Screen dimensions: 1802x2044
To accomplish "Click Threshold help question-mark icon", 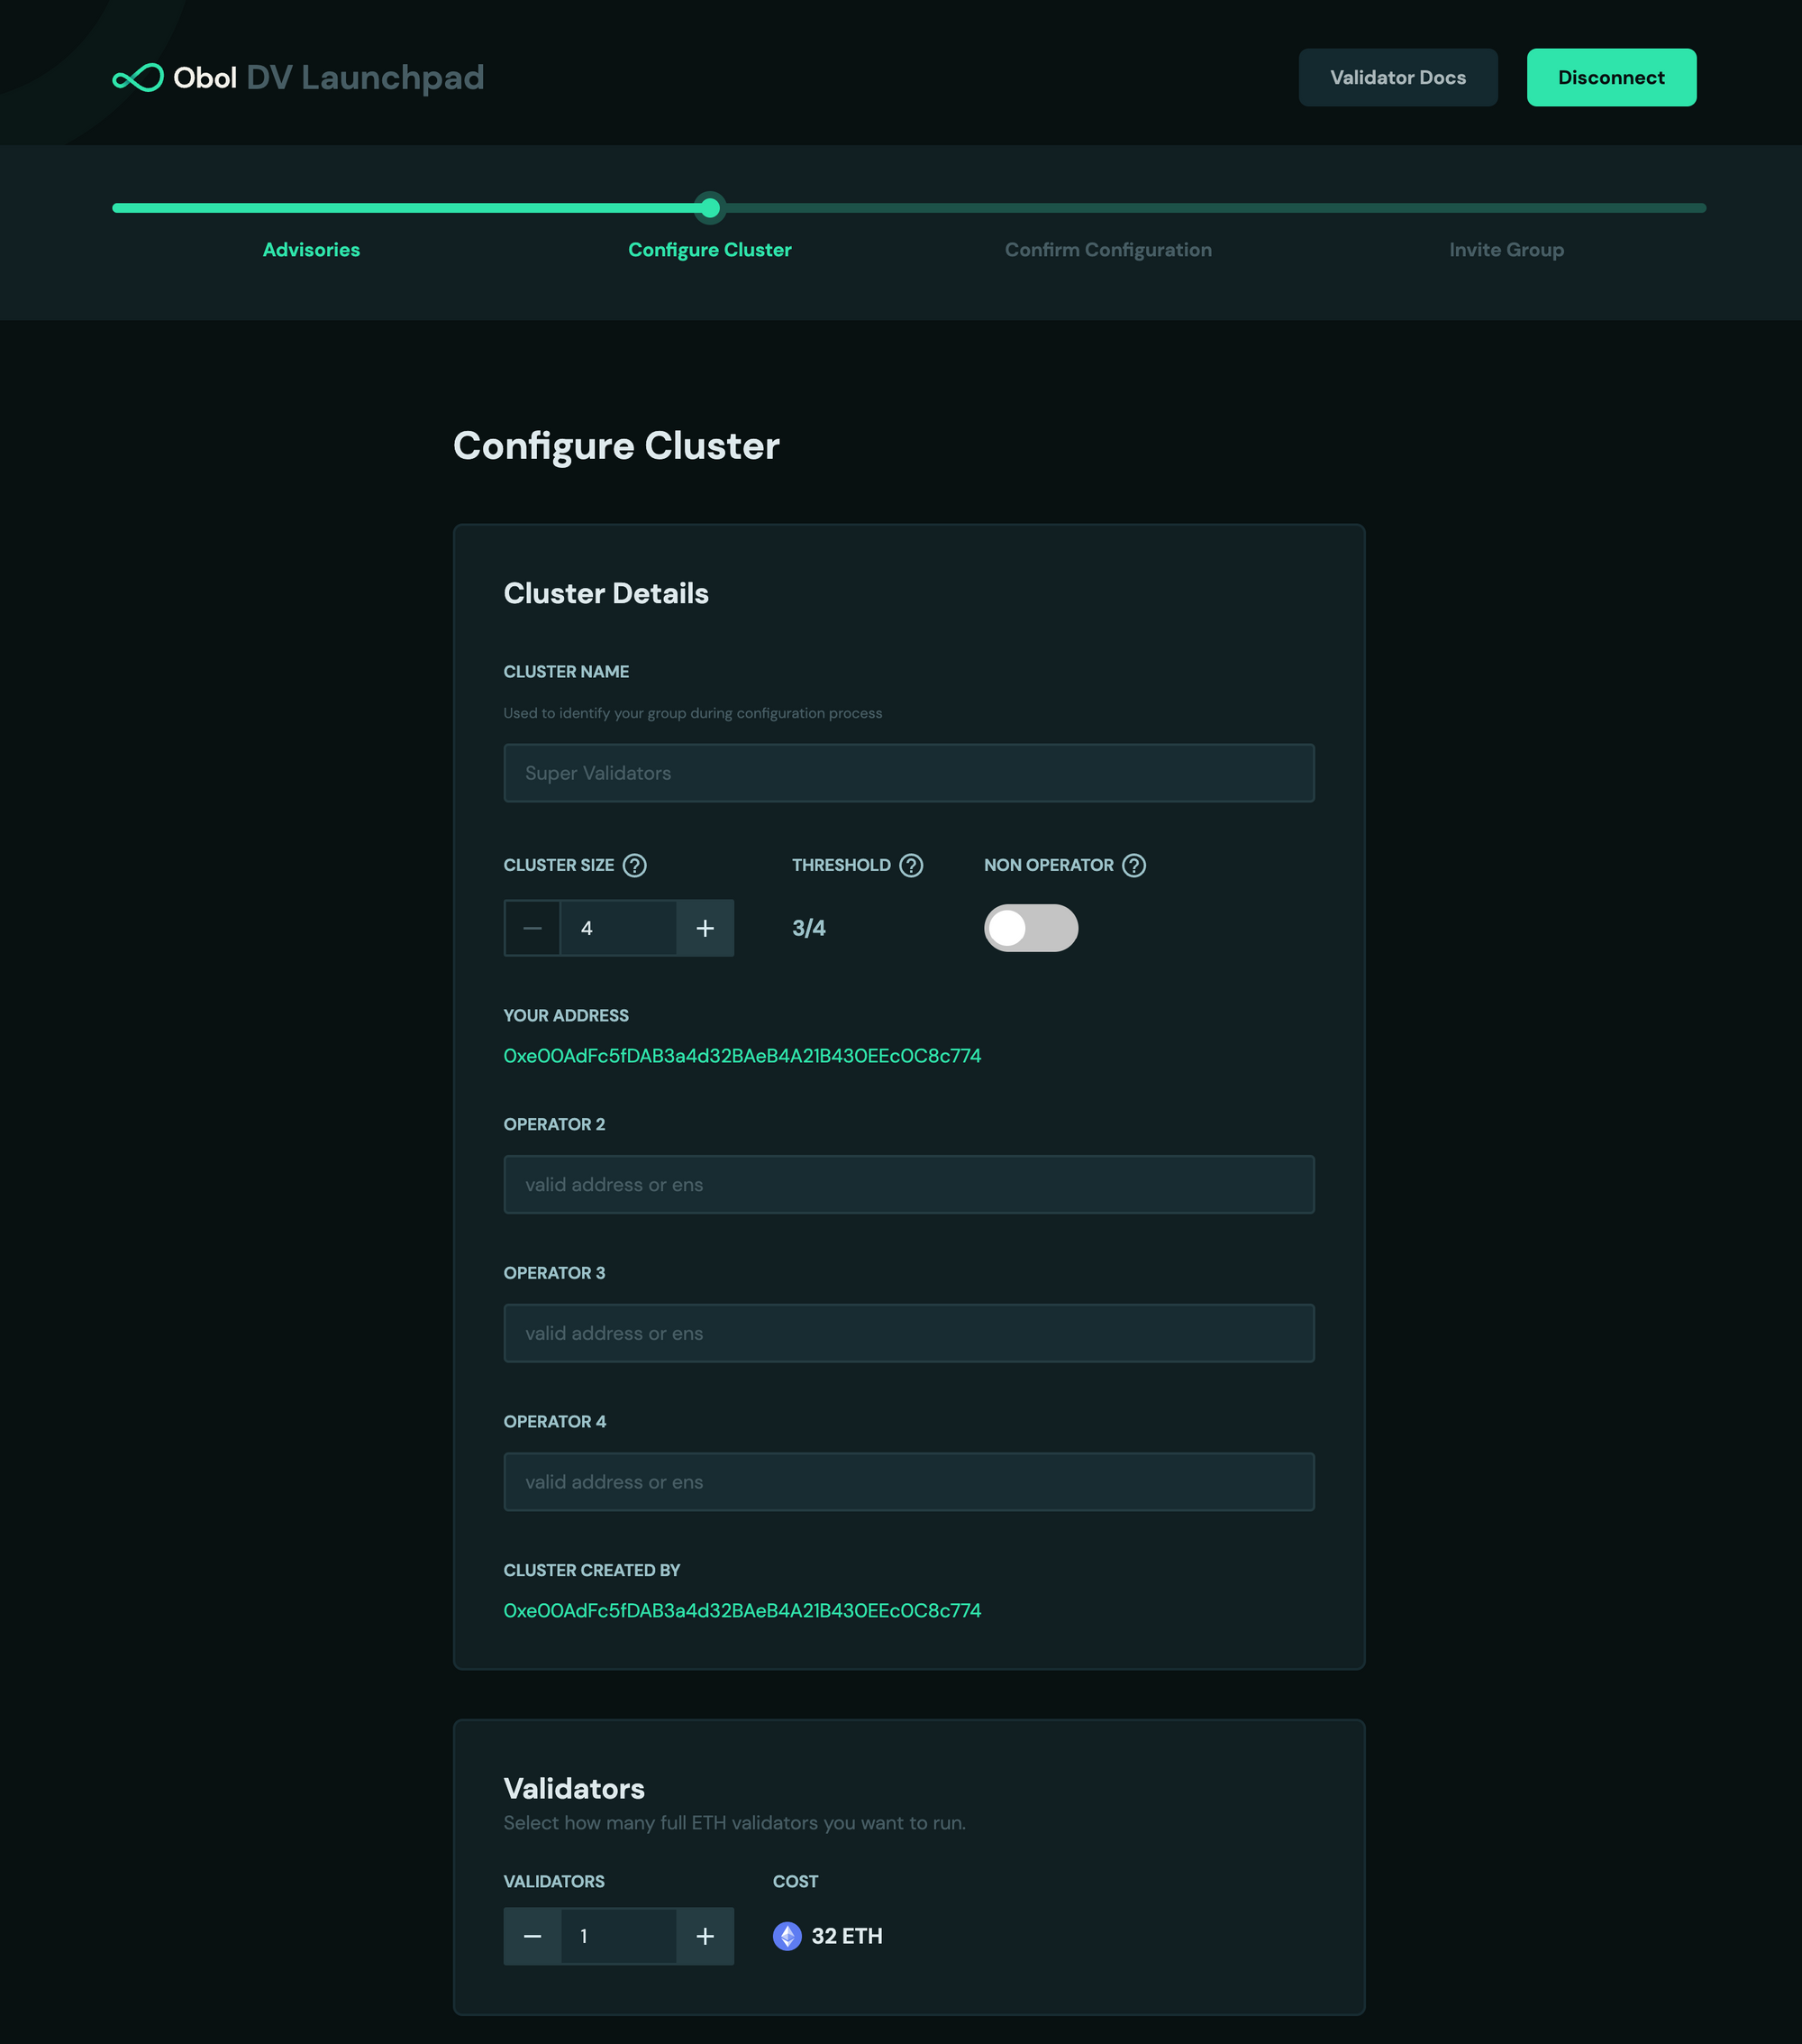I will [911, 865].
